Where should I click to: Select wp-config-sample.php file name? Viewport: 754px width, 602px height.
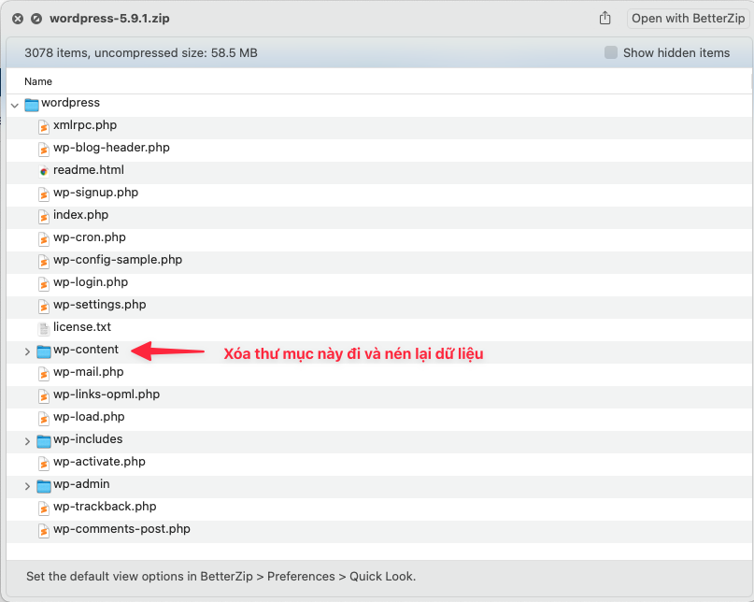[x=118, y=260]
